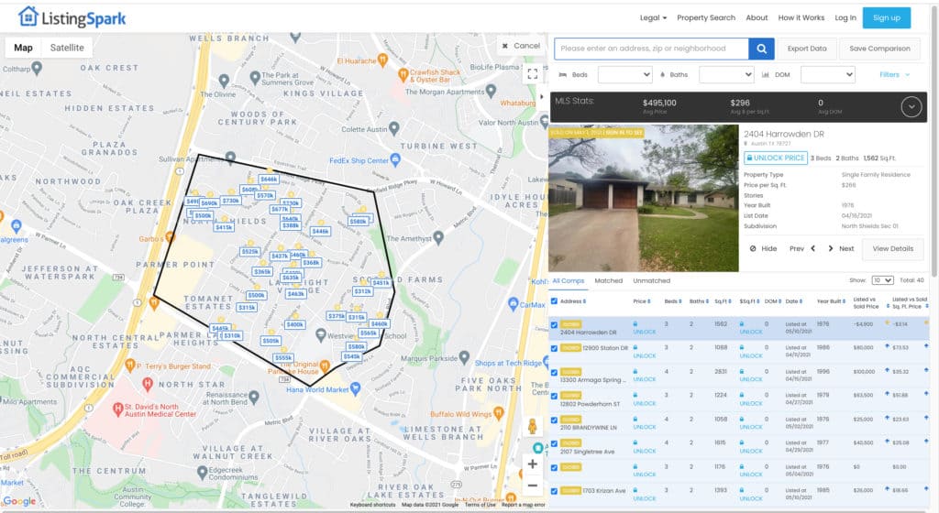The image size is (939, 513).
Task: Open the Baths filter dropdown
Action: point(726,75)
